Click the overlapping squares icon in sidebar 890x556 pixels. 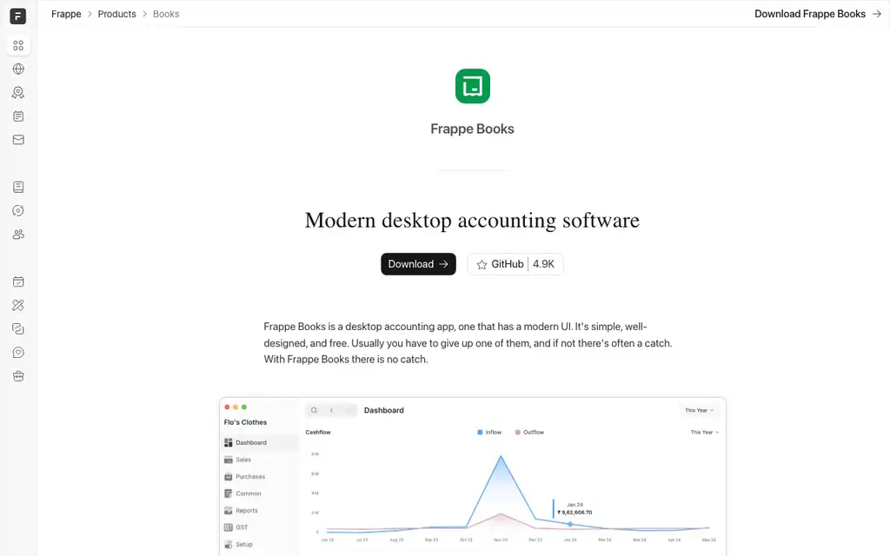[x=18, y=329]
